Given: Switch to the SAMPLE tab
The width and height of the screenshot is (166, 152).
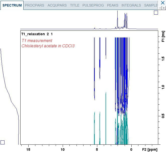Looking at the screenshot, I should pyautogui.click(x=151, y=5).
